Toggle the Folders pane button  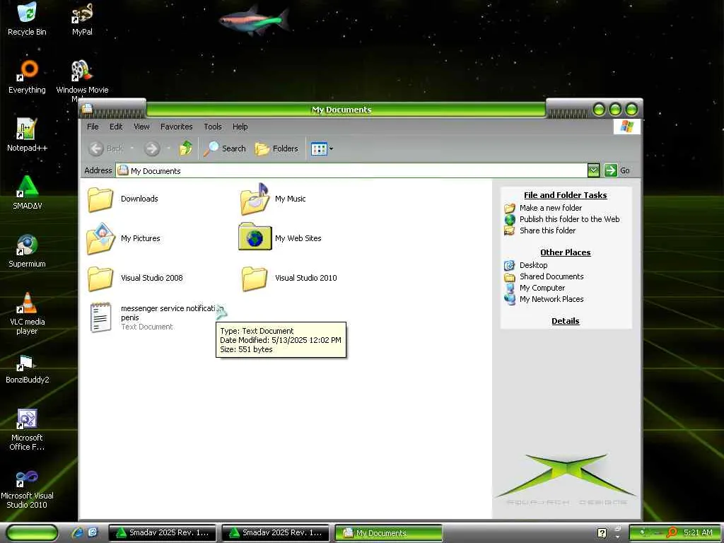pyautogui.click(x=276, y=148)
